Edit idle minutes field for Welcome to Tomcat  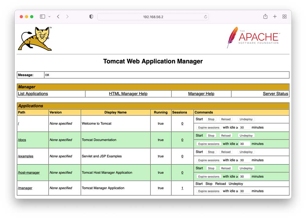244,128
